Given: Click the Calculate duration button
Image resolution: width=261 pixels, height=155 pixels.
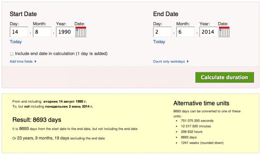Looking at the screenshot, I should point(224,77).
